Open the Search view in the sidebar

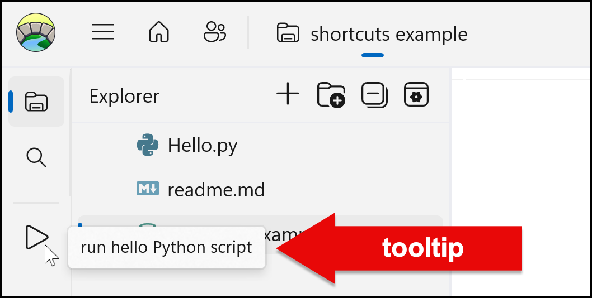(36, 158)
